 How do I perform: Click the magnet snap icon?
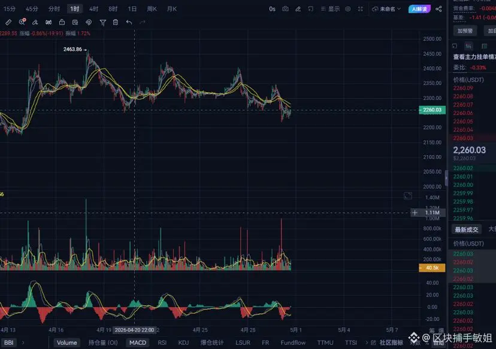click(89, 22)
